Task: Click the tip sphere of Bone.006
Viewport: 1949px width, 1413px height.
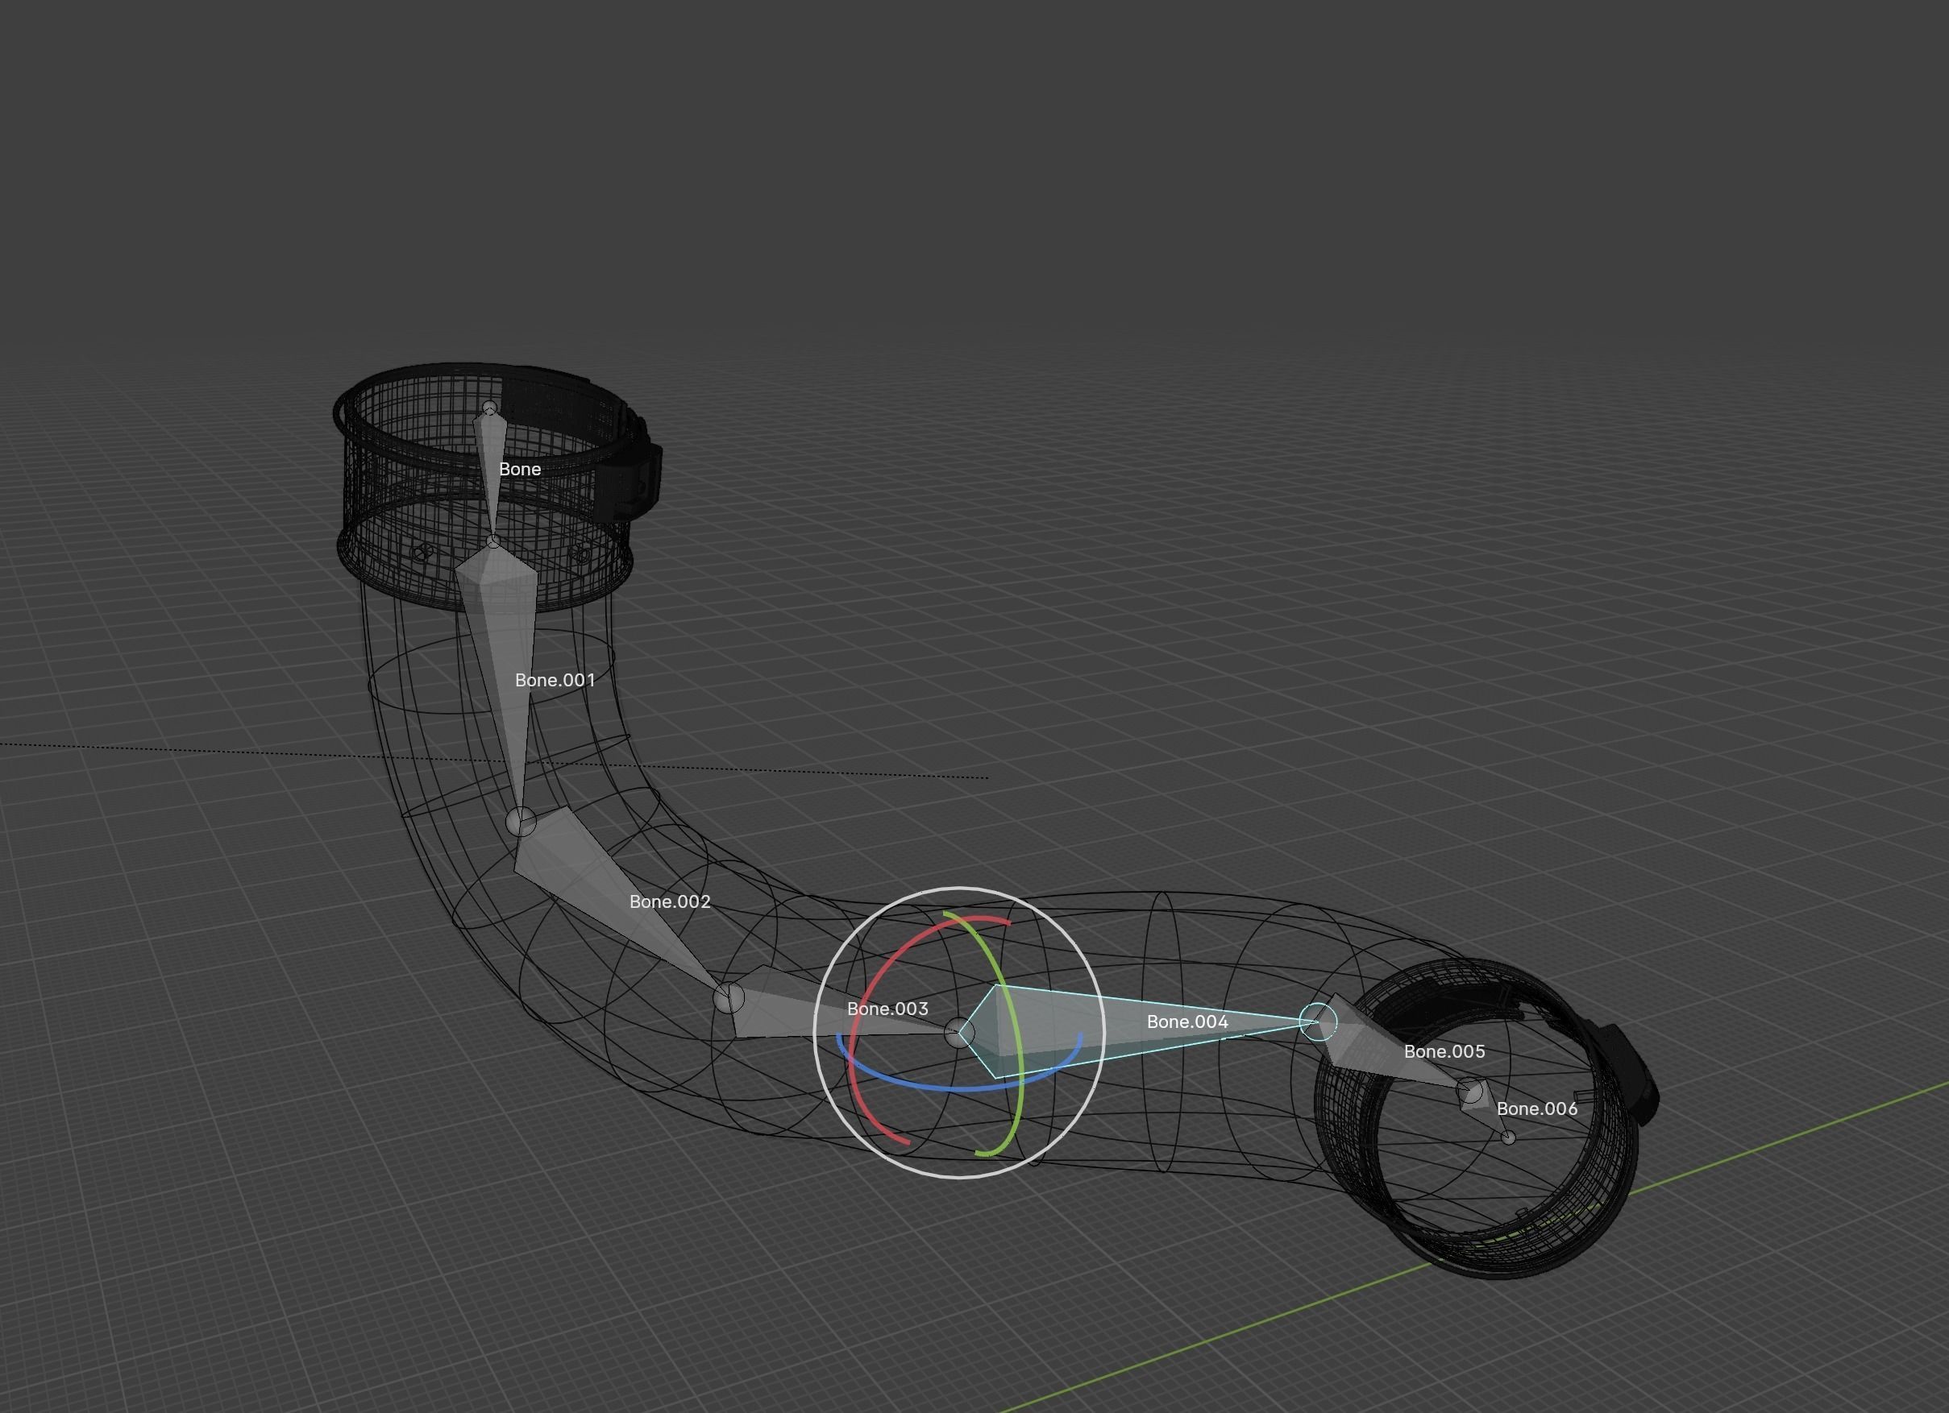Action: 1508,1137
